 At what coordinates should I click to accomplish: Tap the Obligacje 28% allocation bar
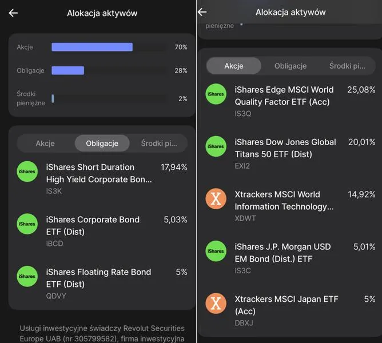(x=67, y=70)
